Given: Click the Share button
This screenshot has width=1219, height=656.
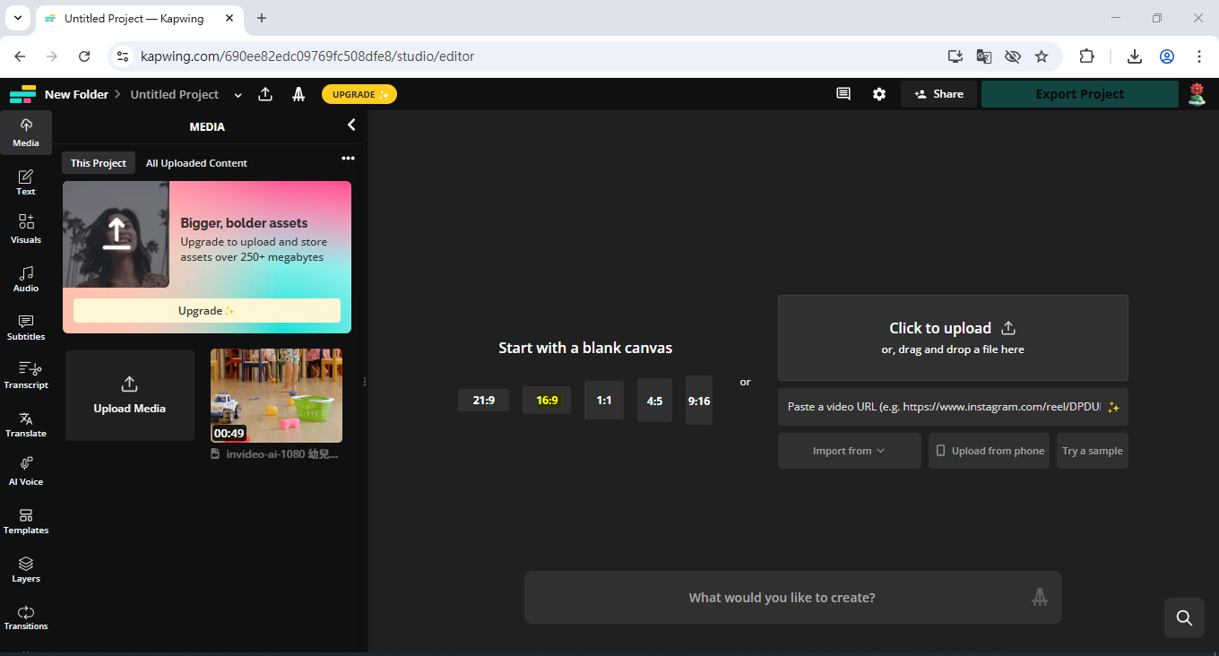Looking at the screenshot, I should [938, 94].
